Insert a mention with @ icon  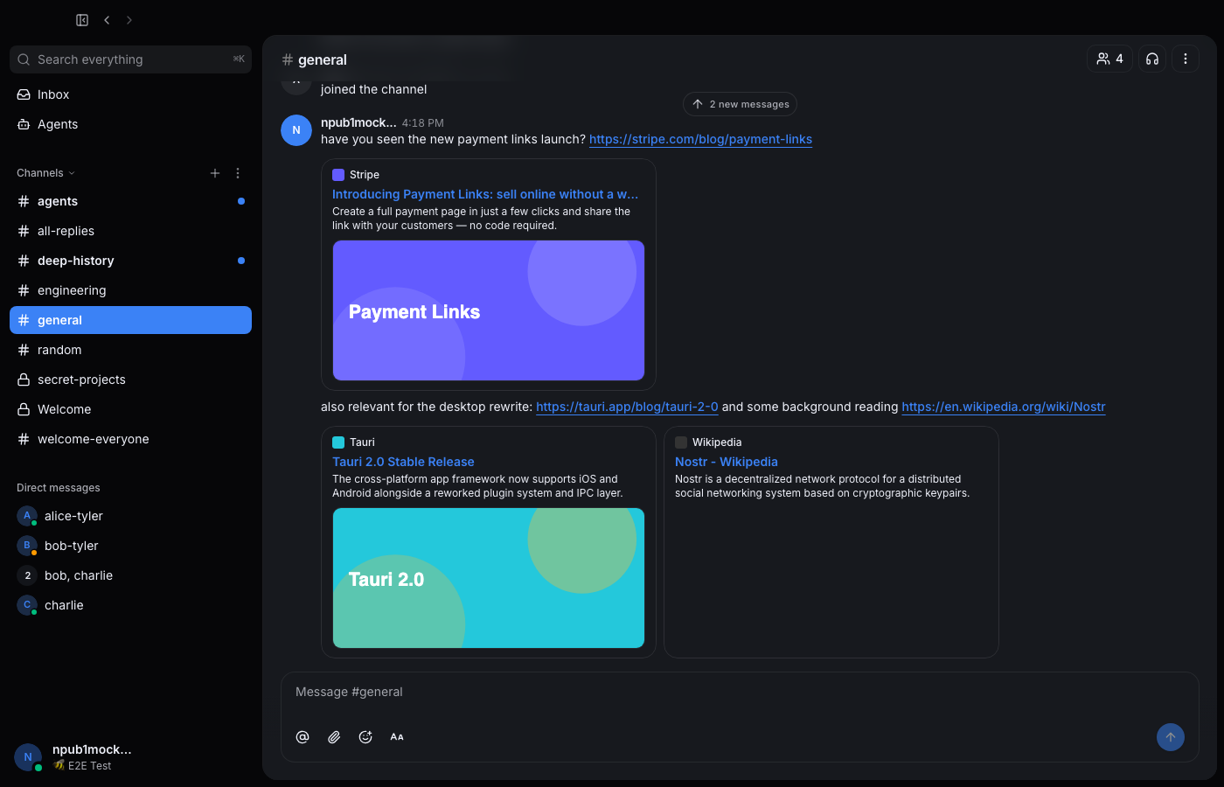(x=303, y=737)
